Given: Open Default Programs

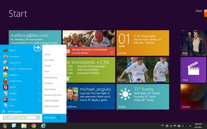Looking at the screenshot, I should [52, 100].
